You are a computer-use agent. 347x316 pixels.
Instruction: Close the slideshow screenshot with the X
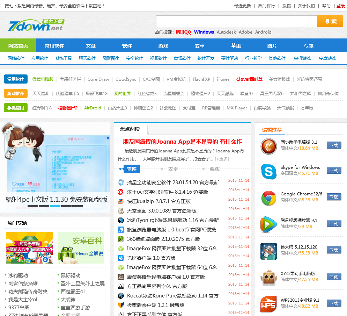coord(108,138)
